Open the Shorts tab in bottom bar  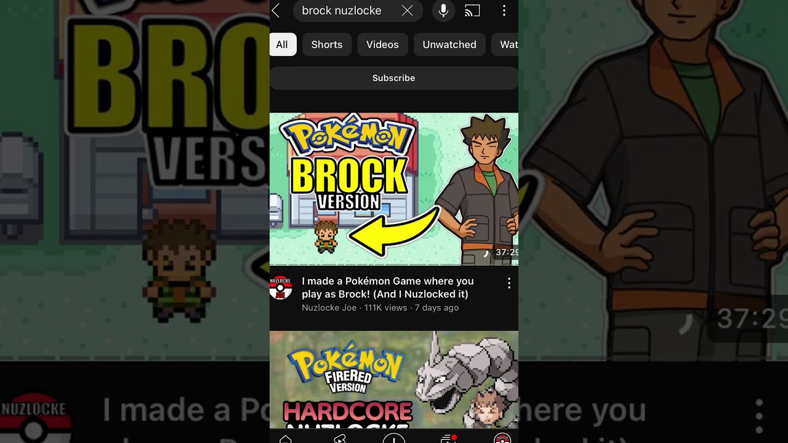click(x=339, y=439)
